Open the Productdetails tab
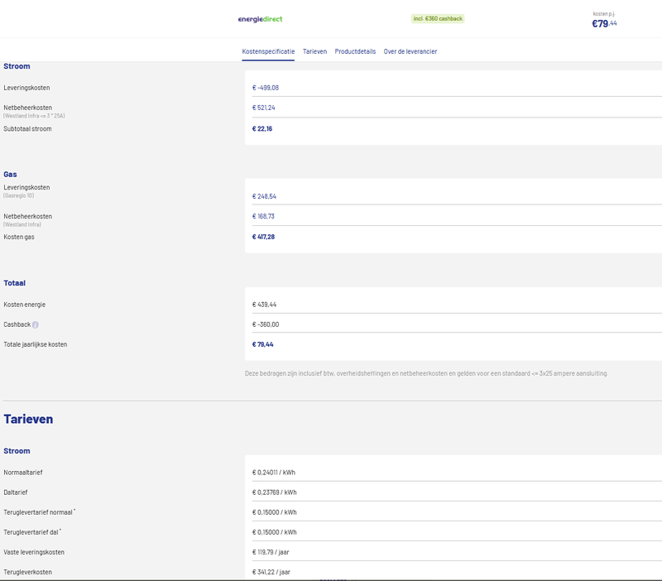The width and height of the screenshot is (662, 581). pos(354,50)
